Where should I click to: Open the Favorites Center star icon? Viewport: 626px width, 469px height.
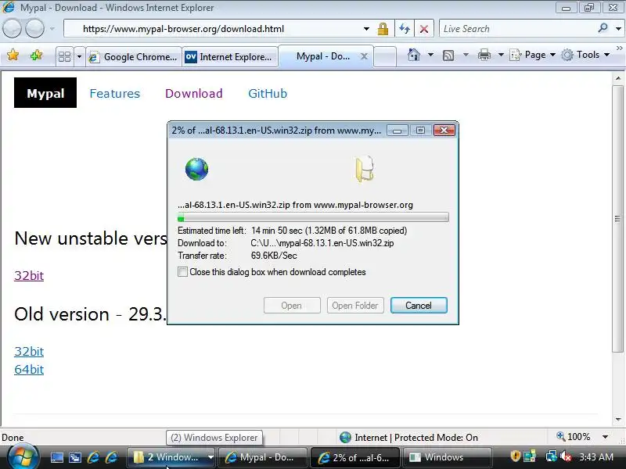(x=13, y=55)
